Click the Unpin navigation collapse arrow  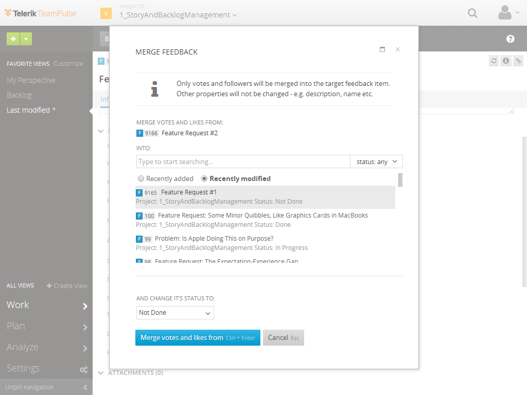[85, 387]
